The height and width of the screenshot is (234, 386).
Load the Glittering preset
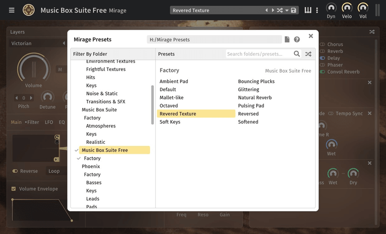pyautogui.click(x=248, y=89)
